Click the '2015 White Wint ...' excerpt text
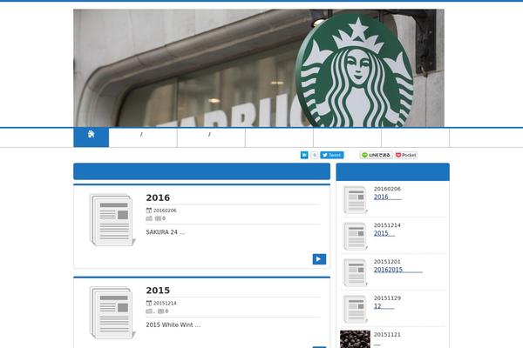 pyautogui.click(x=173, y=325)
